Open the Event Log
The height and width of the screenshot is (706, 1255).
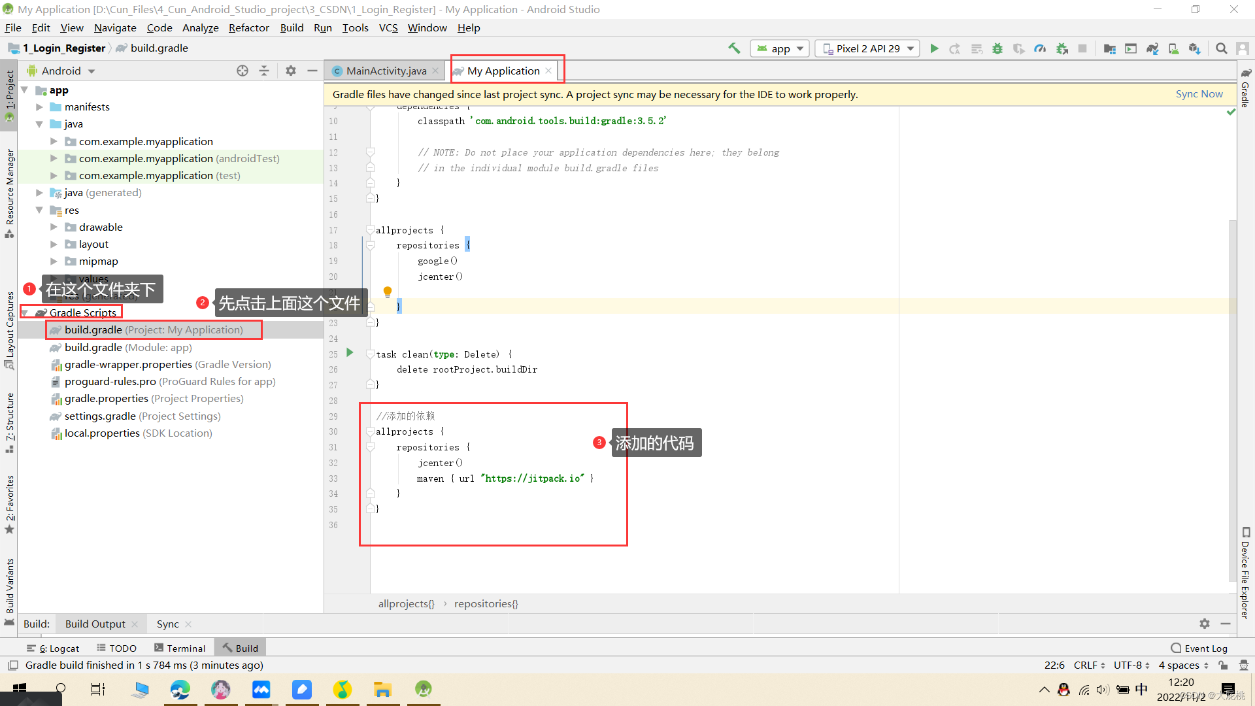[x=1205, y=648]
